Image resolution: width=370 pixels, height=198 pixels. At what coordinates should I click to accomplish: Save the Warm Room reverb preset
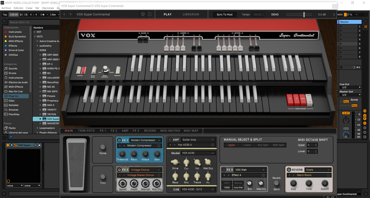coord(328,175)
